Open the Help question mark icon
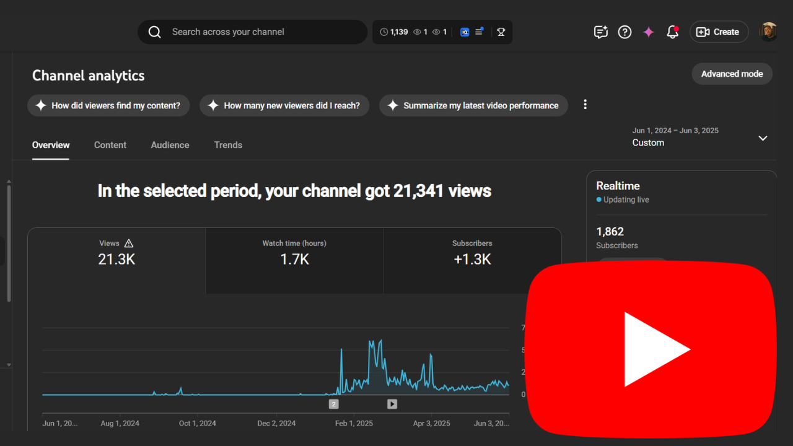This screenshot has height=446, width=793. pyautogui.click(x=624, y=32)
